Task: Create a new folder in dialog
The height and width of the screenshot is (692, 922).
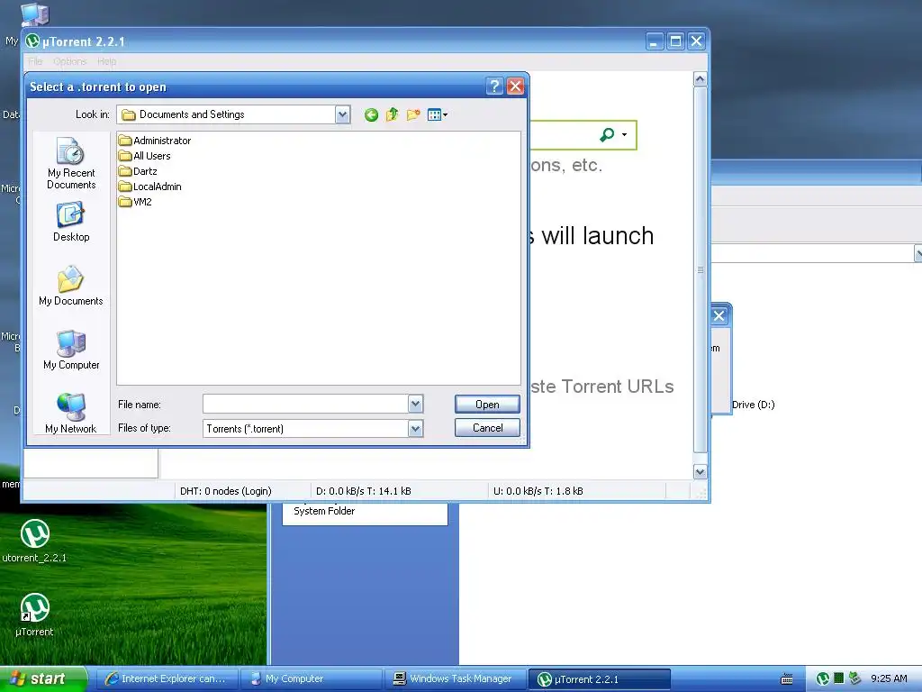Action: tap(413, 114)
